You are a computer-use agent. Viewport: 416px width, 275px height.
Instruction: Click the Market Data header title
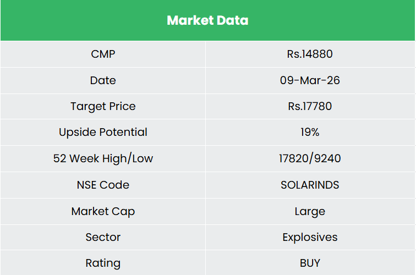(x=207, y=20)
